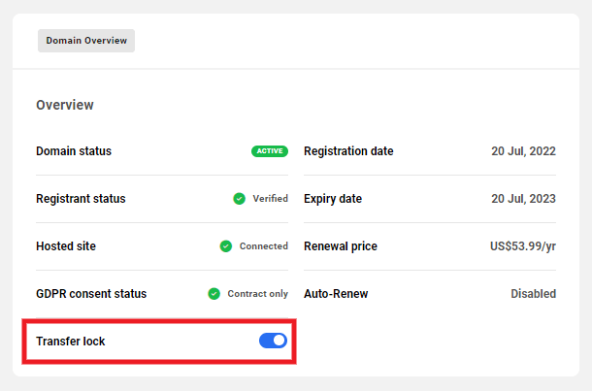Click the GDPR consent status label
This screenshot has width=592, height=391.
[91, 294]
